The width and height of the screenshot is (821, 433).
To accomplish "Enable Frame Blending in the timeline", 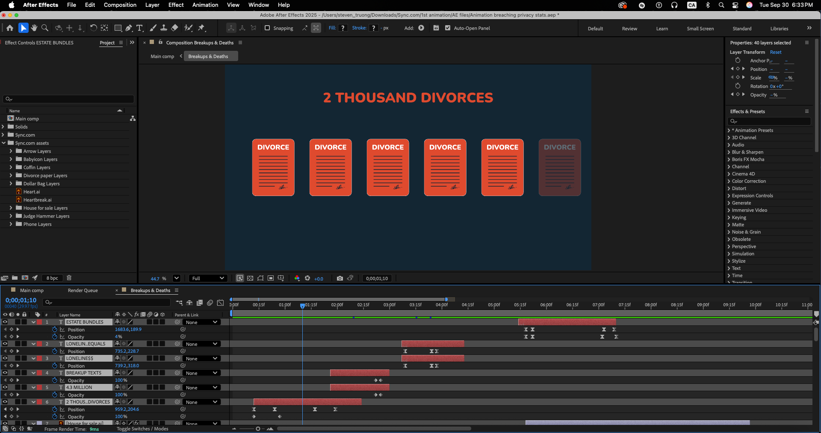I will (200, 303).
